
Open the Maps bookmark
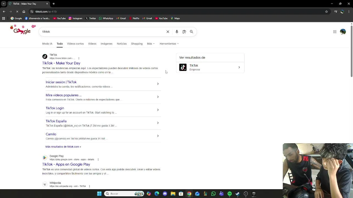tap(175, 18)
